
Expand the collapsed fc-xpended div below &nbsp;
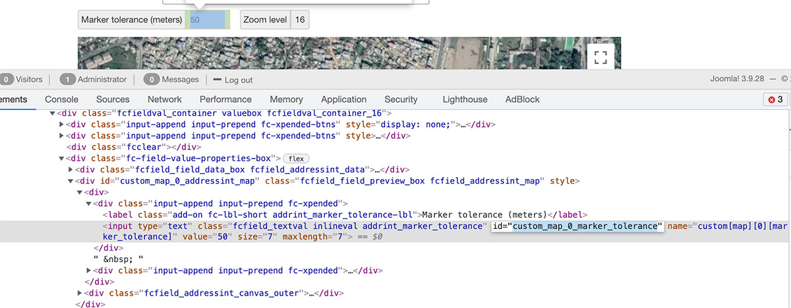point(89,270)
